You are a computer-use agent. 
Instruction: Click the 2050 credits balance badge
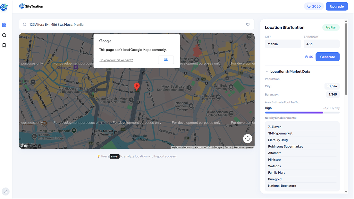point(314,6)
